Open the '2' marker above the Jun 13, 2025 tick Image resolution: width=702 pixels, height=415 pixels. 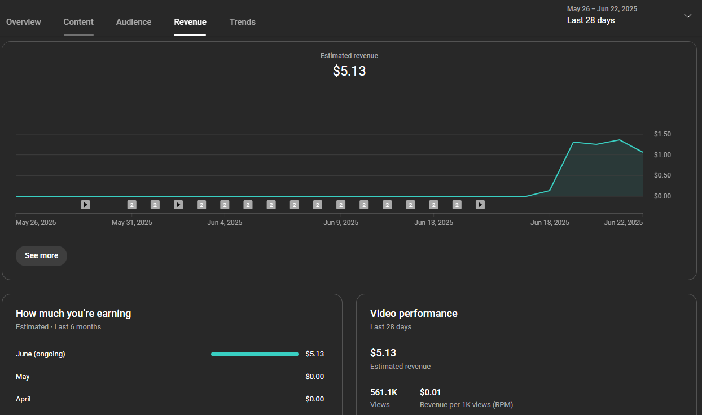pos(433,205)
